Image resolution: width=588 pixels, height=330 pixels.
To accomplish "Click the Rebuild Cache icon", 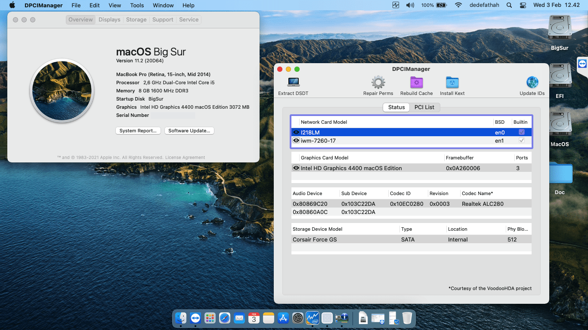I will 416,84.
